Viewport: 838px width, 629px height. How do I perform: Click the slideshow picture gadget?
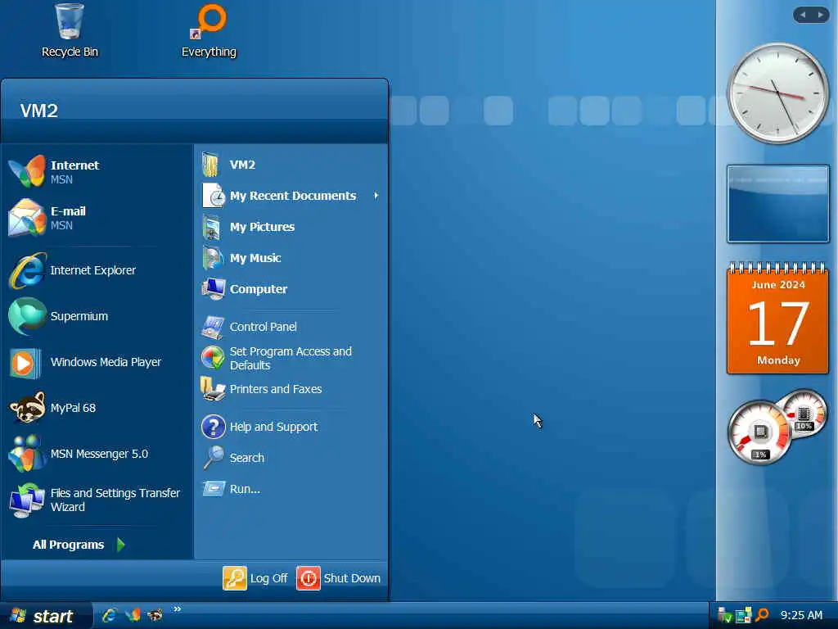pyautogui.click(x=778, y=204)
